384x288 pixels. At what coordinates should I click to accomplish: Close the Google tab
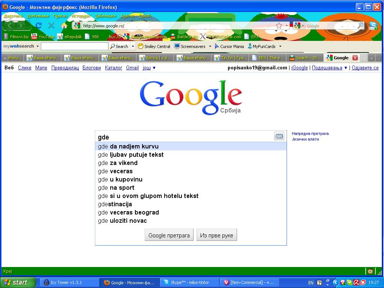tap(355, 58)
